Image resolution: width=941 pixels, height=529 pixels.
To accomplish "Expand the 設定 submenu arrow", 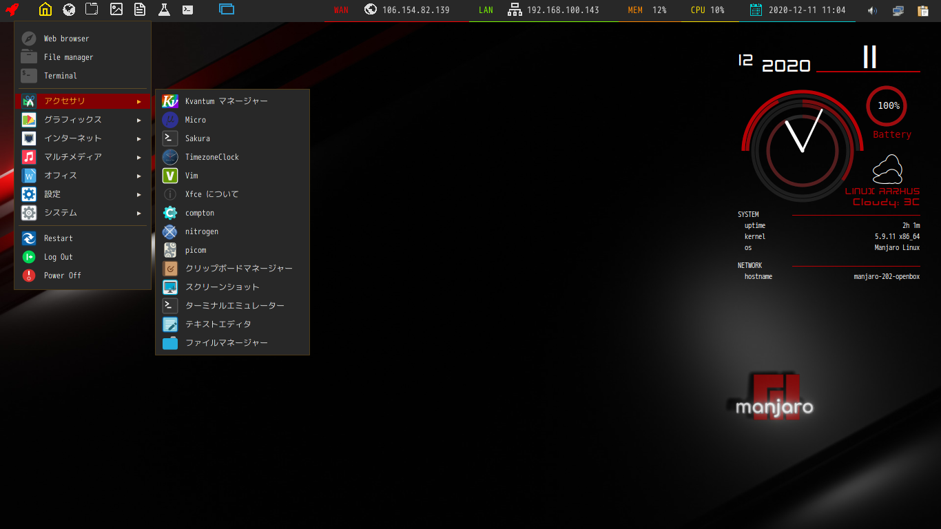I will pos(139,194).
